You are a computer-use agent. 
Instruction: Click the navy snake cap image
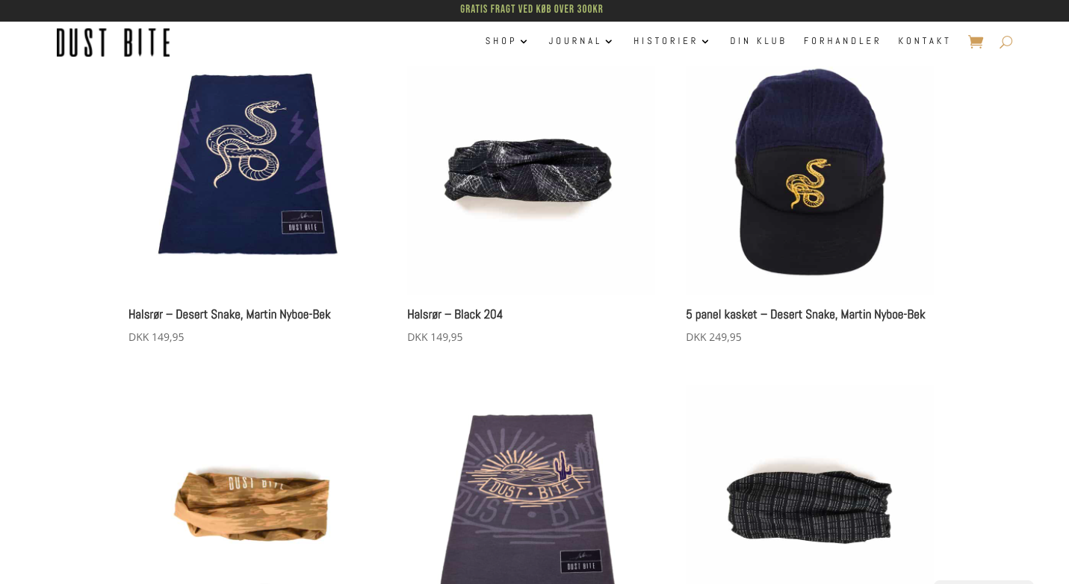pos(810,172)
